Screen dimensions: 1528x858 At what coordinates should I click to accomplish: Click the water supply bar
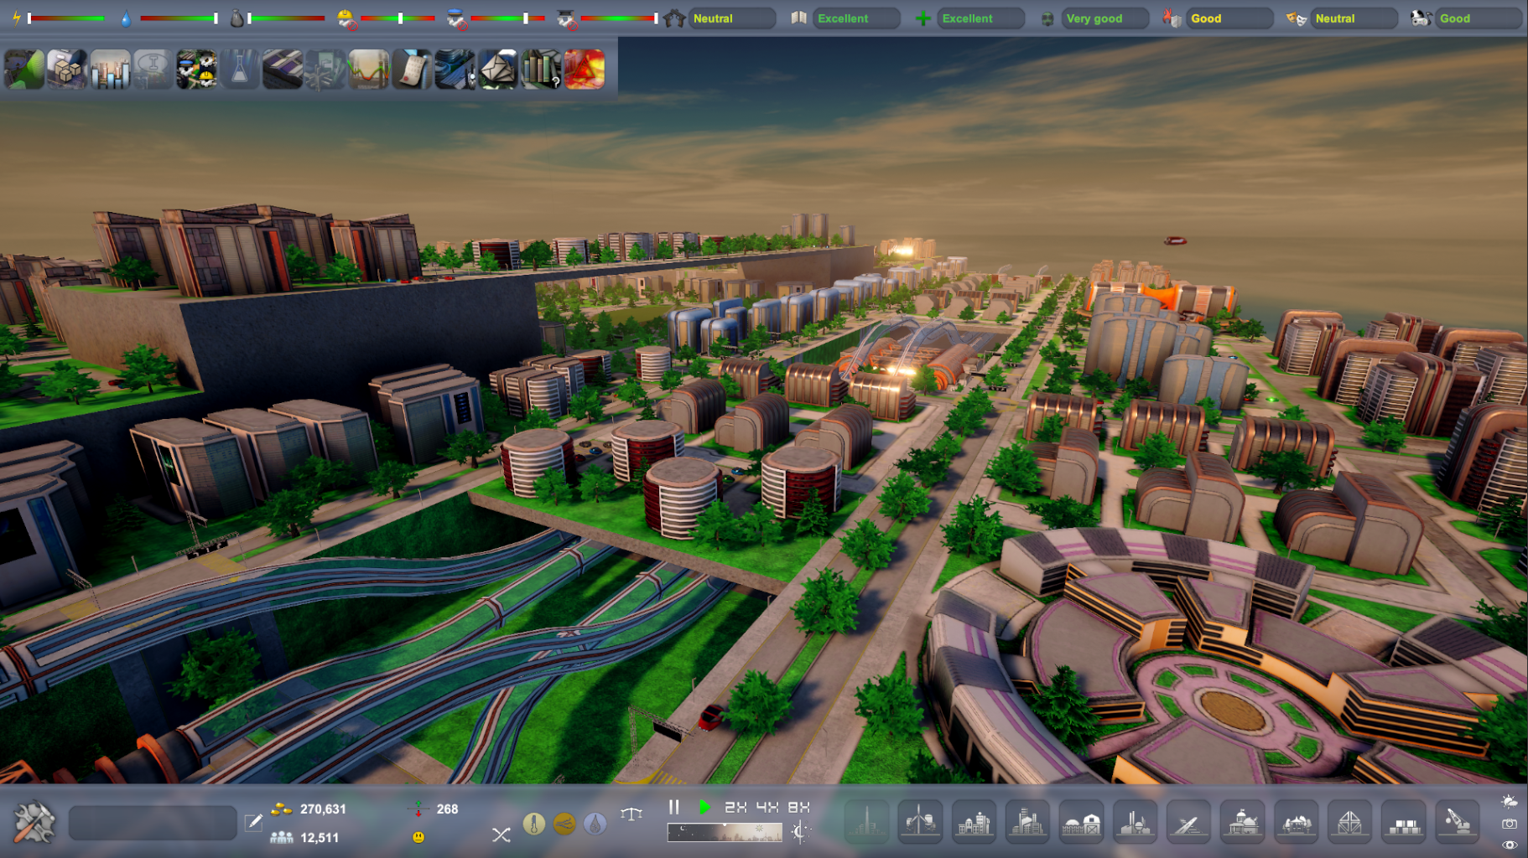(x=179, y=18)
